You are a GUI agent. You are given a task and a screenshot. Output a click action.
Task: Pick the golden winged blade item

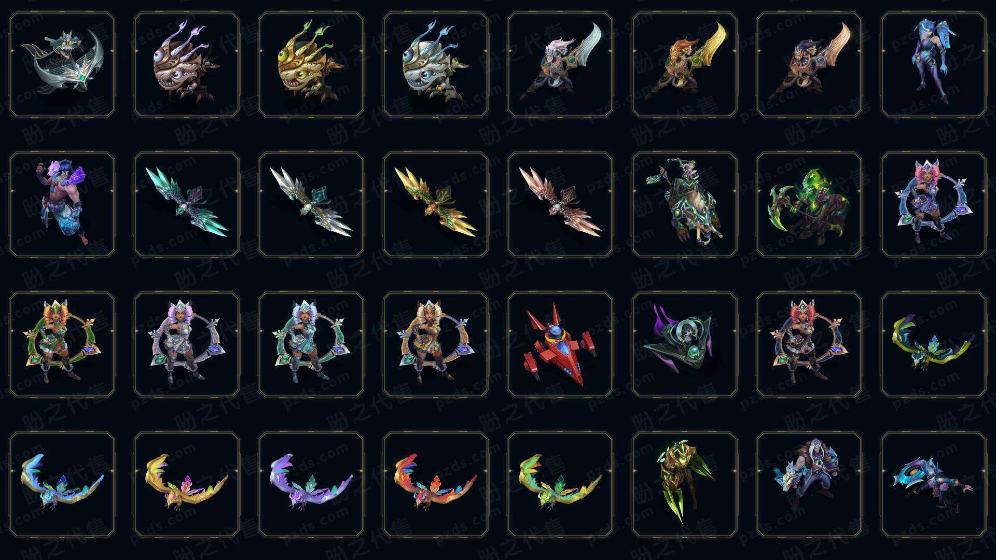pos(436,204)
